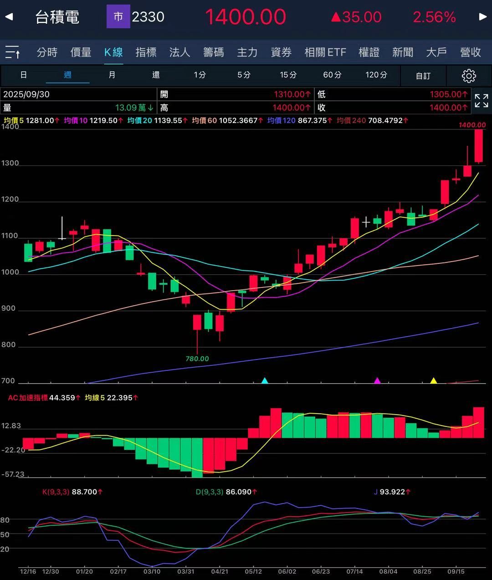Viewport: 492px width, 580px height.
Task: Expand chart to fullscreen
Action: (482, 101)
